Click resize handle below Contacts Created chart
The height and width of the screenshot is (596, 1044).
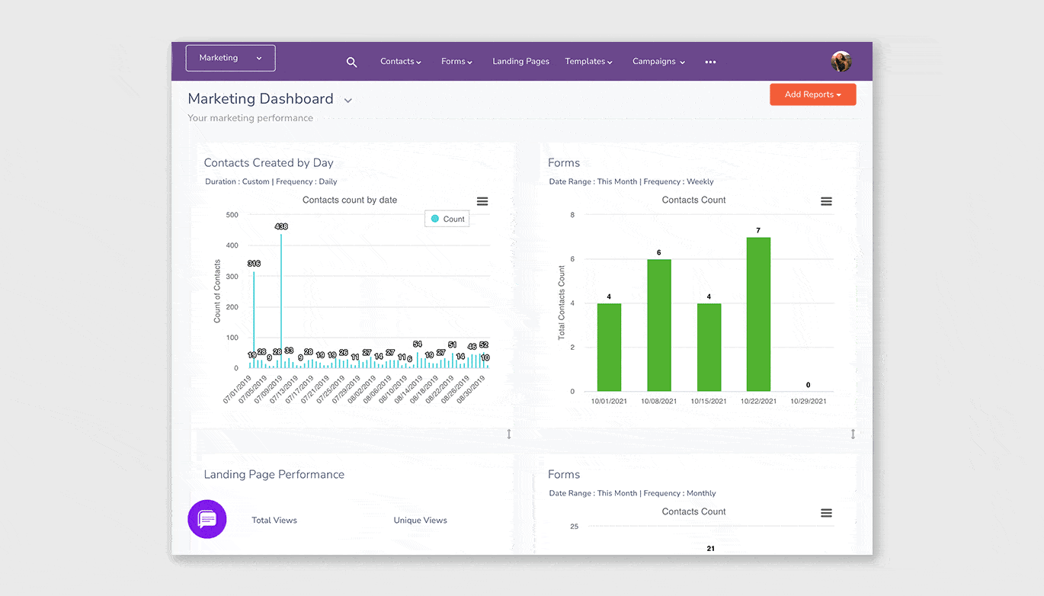509,434
